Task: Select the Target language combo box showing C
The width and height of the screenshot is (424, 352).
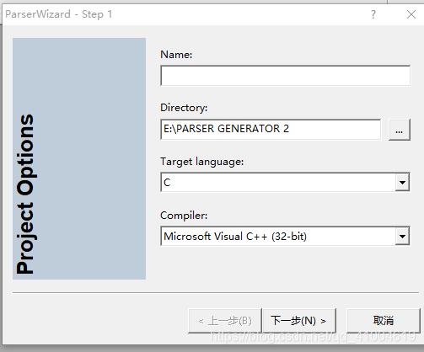Action: tap(285, 182)
